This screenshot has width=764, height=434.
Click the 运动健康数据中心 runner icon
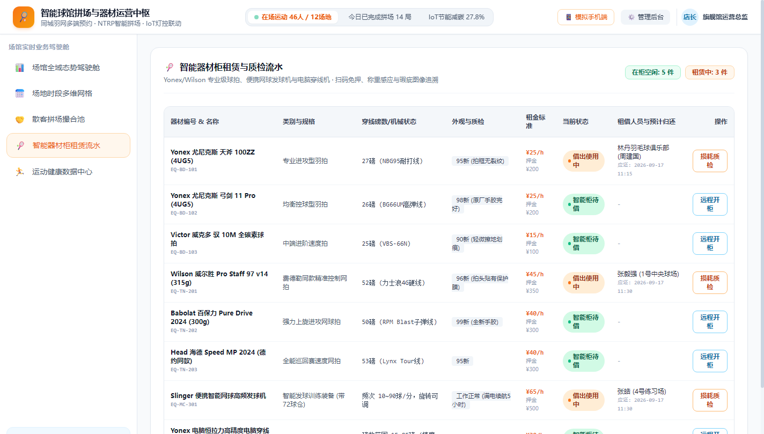coord(20,172)
